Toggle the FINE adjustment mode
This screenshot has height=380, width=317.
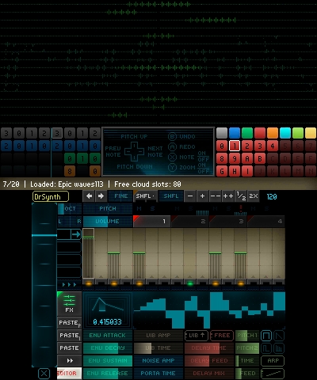(120, 196)
